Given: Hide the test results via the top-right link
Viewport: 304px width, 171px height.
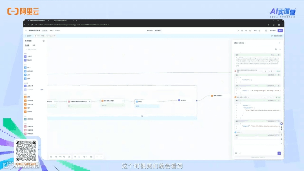Looking at the screenshot, I should click(277, 36).
